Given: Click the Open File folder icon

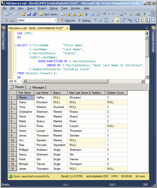Looking at the screenshot, I should click(23, 14).
